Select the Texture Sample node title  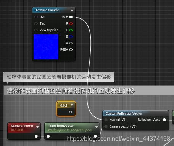coord(47,10)
